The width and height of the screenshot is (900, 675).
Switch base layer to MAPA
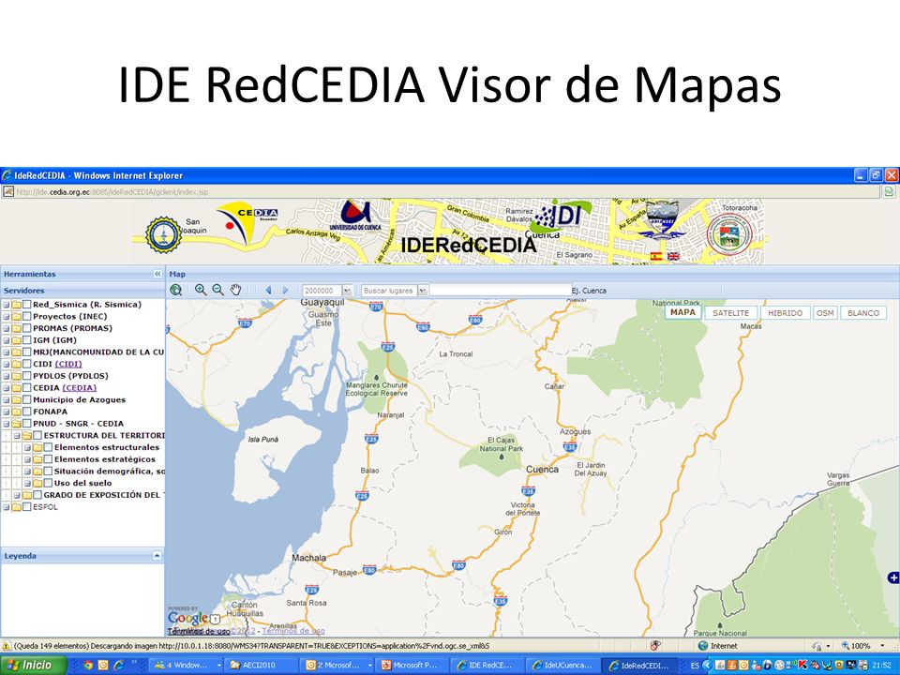click(683, 312)
